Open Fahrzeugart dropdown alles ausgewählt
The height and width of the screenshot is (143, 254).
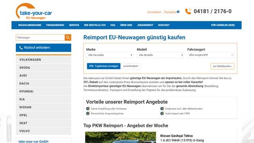(211, 55)
